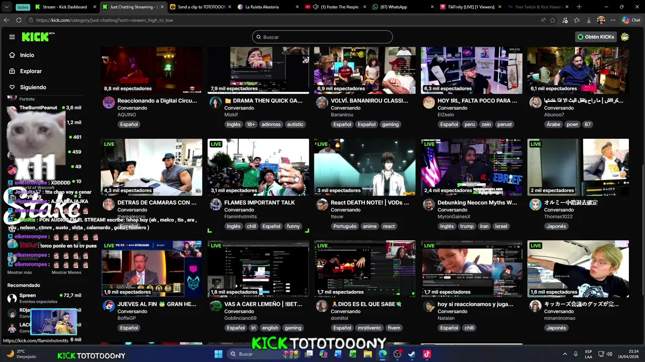The image size is (645, 362).
Task: Click the Inicio home icon in sidebar
Action: 12,55
